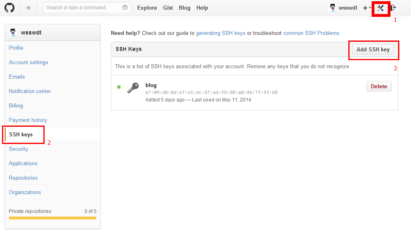Image resolution: width=411 pixels, height=233 pixels.
Task: Click the private repositories usage bar
Action: pos(53,218)
